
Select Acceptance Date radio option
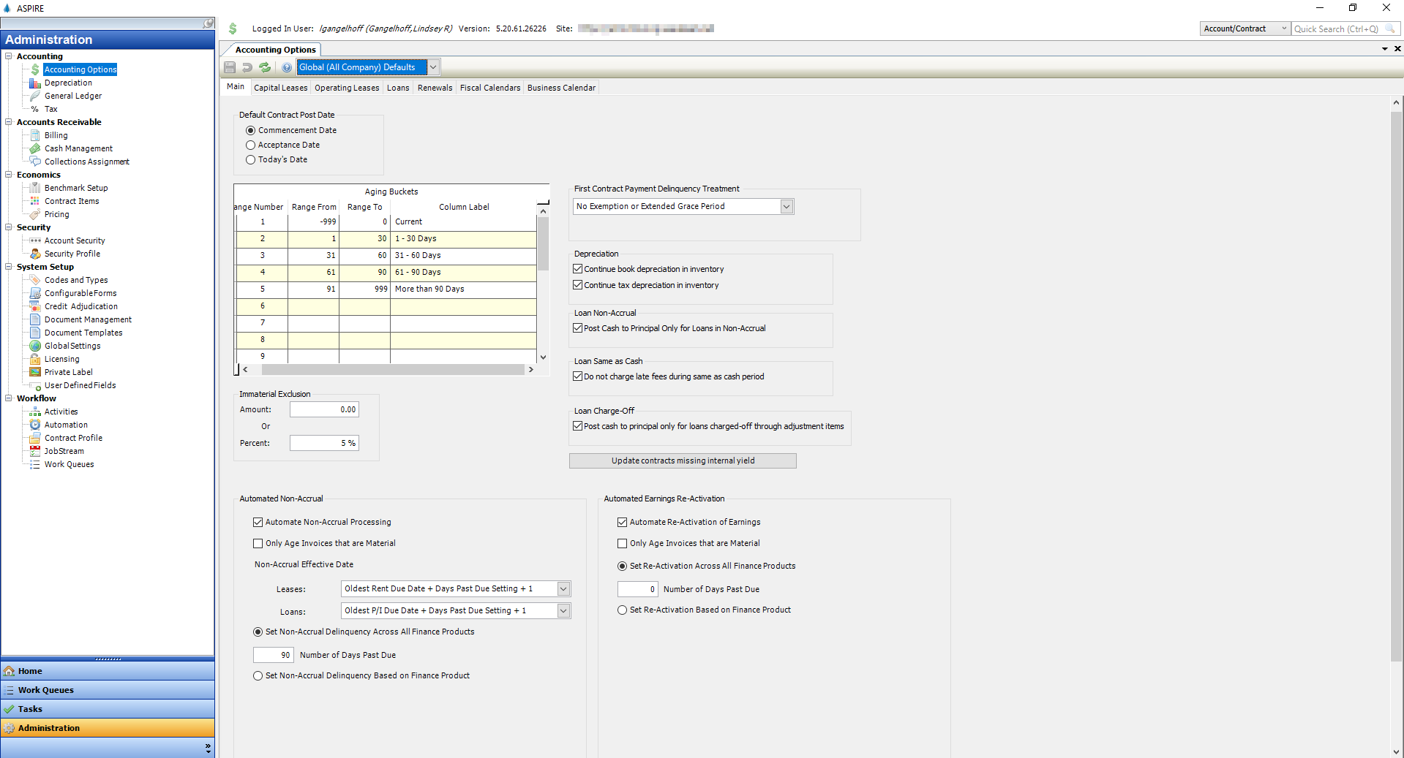pos(250,145)
